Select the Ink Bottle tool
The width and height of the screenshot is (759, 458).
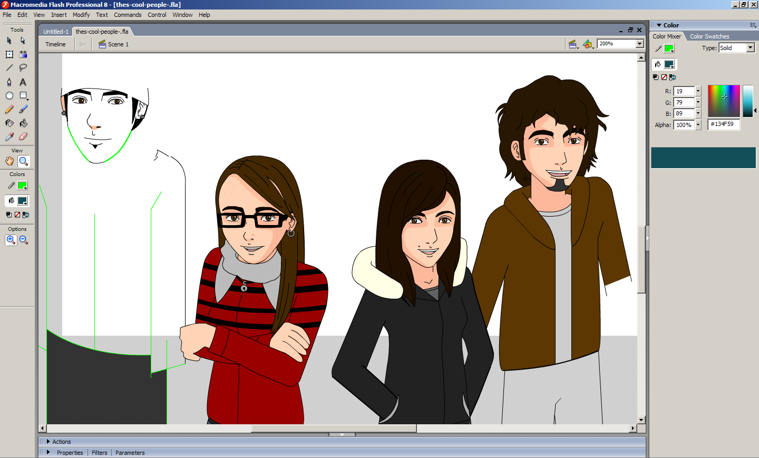[9, 123]
